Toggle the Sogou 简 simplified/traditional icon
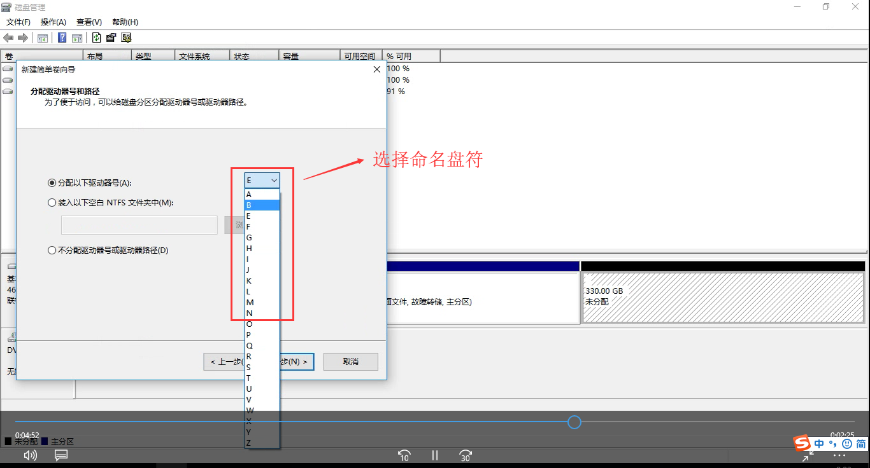 click(x=860, y=444)
